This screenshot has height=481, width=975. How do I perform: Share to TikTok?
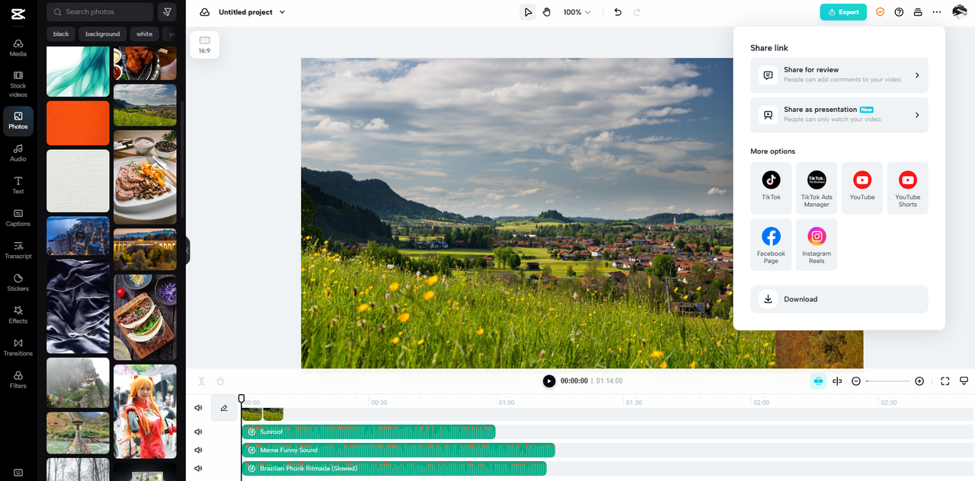[x=771, y=188]
